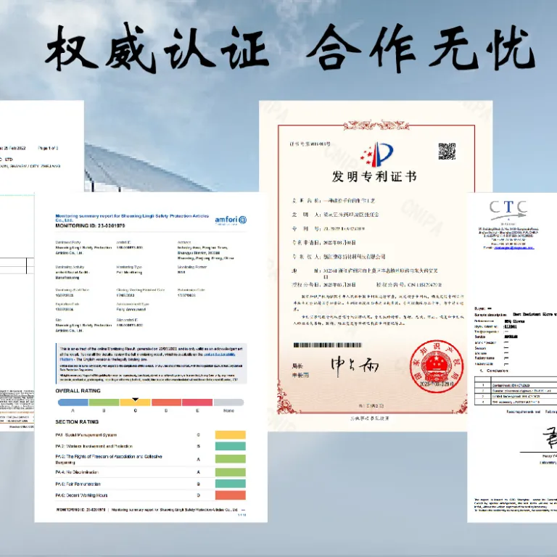Click the PA4: No Discrimination row label
The height and width of the screenshot is (557, 557).
tap(77, 472)
